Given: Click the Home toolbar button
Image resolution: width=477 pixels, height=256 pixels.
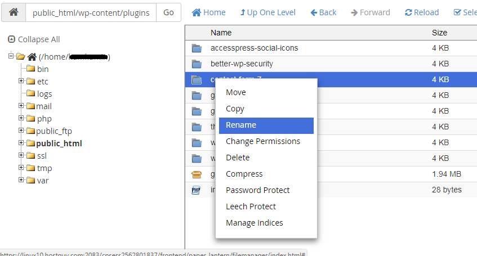Looking at the screenshot, I should pos(208,12).
